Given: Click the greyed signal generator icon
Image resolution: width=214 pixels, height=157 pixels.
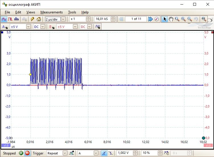Looking at the screenshot, I should click(x=25, y=19).
